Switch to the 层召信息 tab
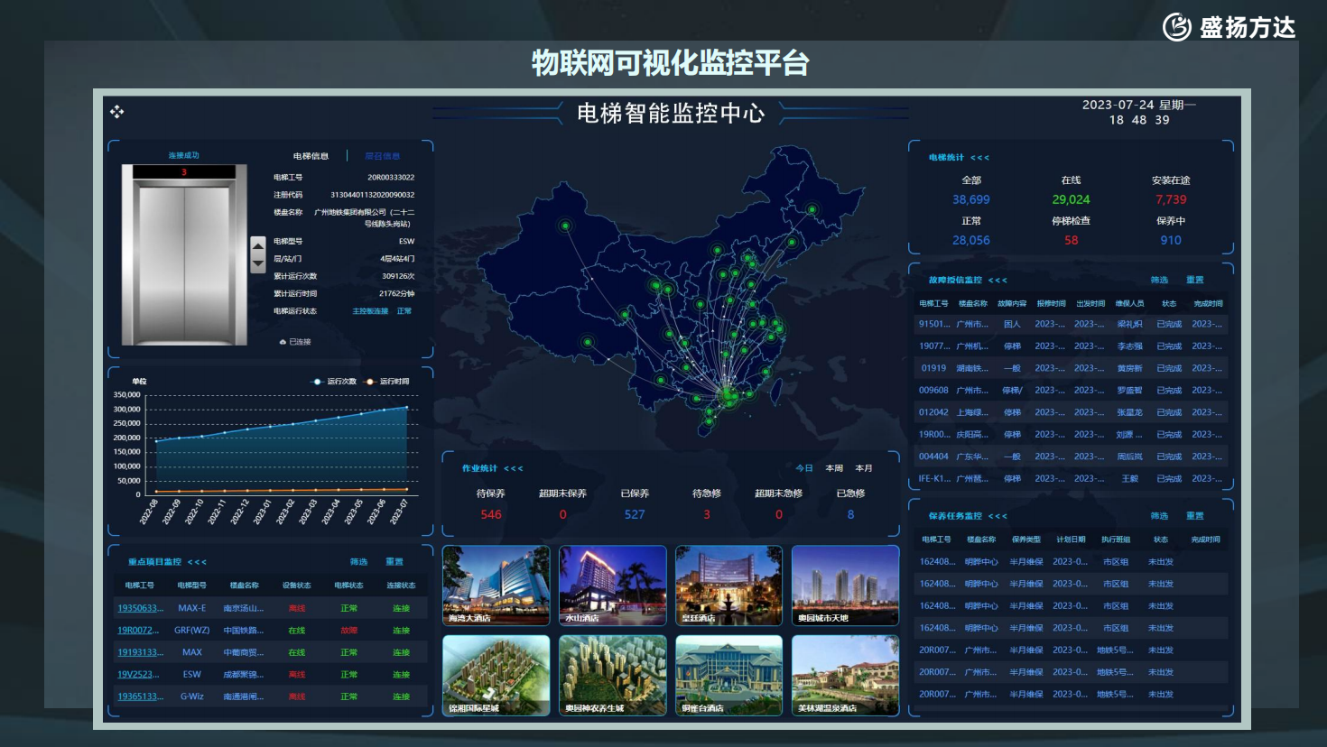This screenshot has height=747, width=1327. pyautogui.click(x=382, y=156)
